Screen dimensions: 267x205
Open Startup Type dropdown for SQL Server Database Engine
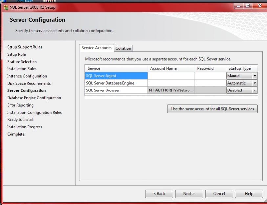click(255, 83)
